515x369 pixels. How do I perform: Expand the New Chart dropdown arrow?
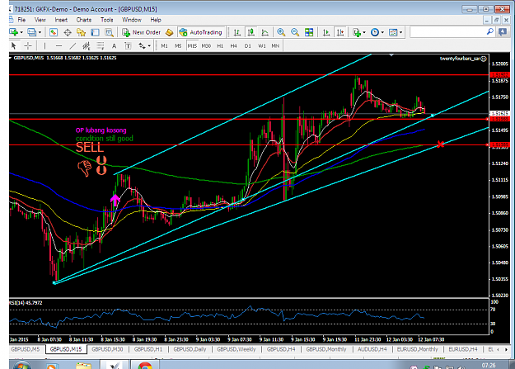tap(21, 32)
